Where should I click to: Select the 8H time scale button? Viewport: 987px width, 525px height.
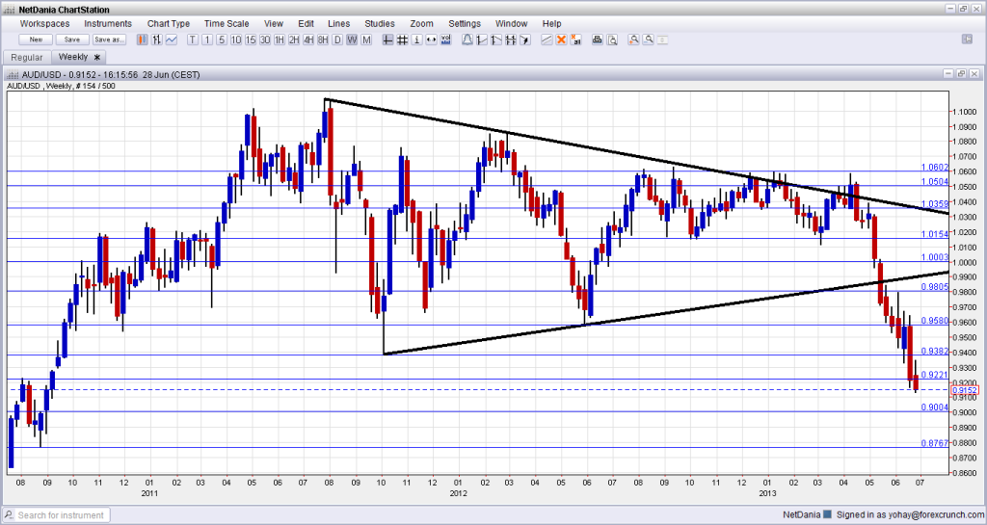(323, 39)
